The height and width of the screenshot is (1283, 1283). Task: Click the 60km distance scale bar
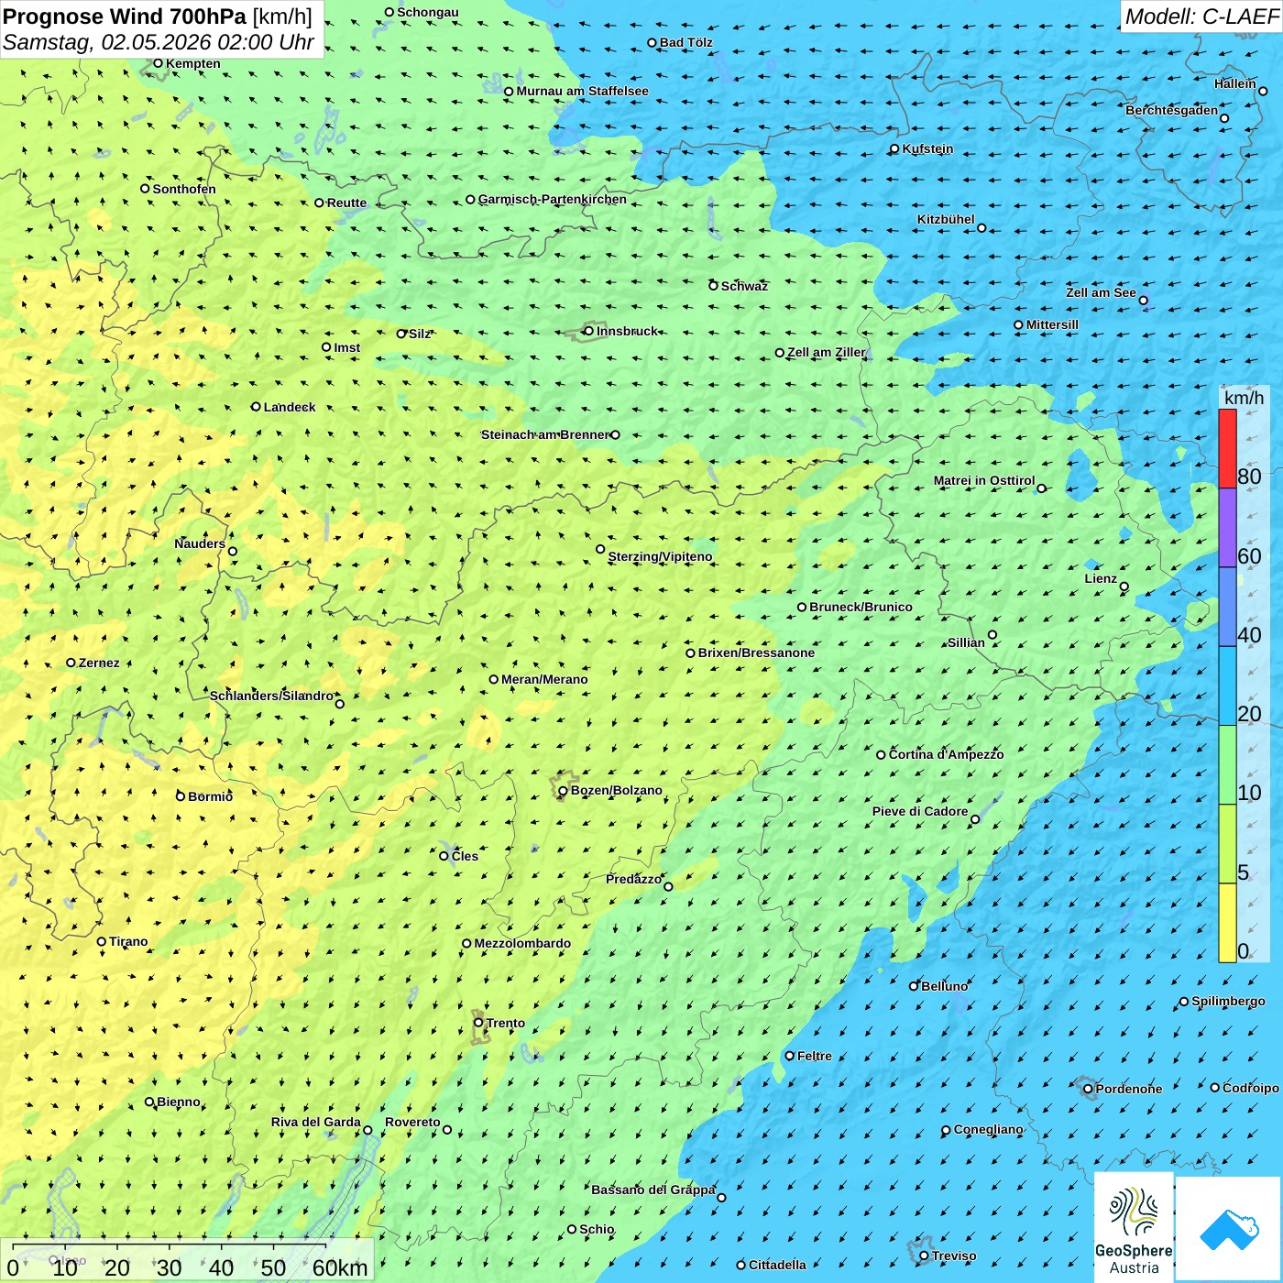(x=170, y=1246)
